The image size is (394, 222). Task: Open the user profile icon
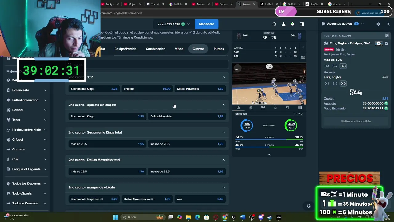tap(283, 24)
